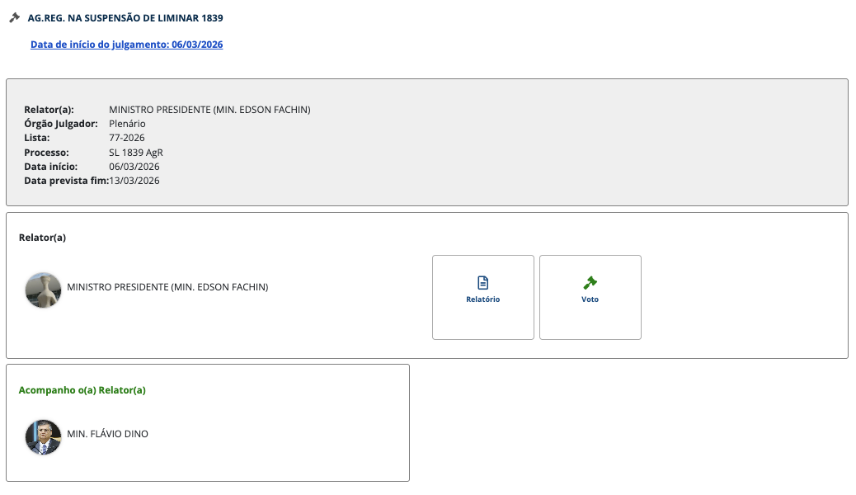Select the process number SL 1839 AgR
Viewport: 856px width, 495px height.
click(x=136, y=153)
